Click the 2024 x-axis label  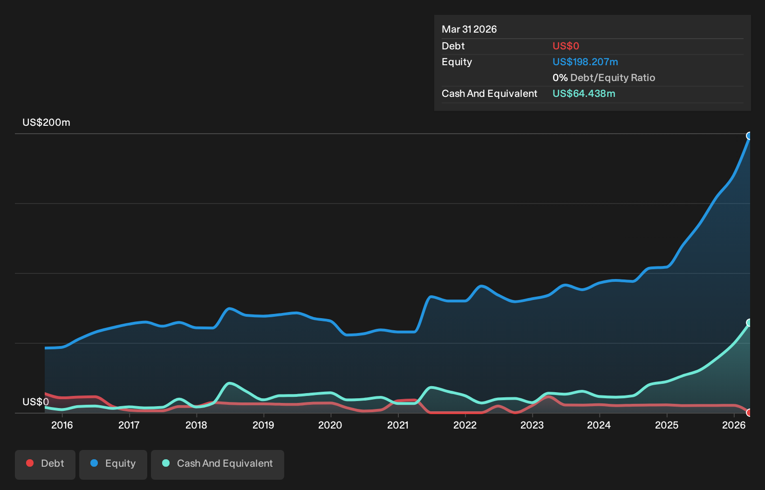[599, 425]
